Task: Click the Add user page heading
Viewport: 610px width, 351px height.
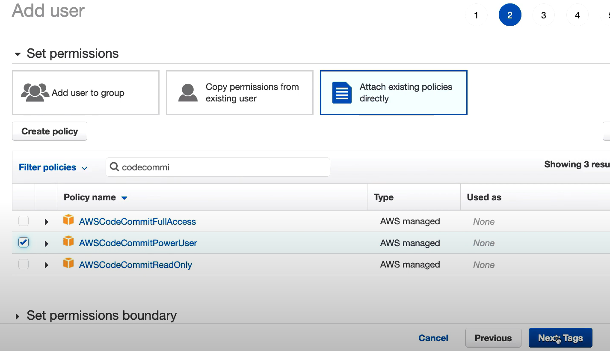Action: [48, 10]
